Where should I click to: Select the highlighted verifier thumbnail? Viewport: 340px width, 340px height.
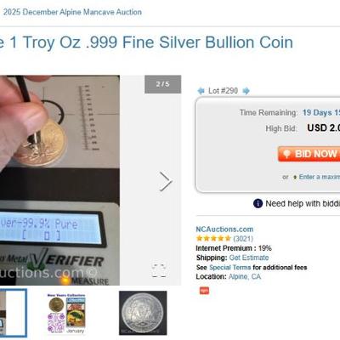14,313
